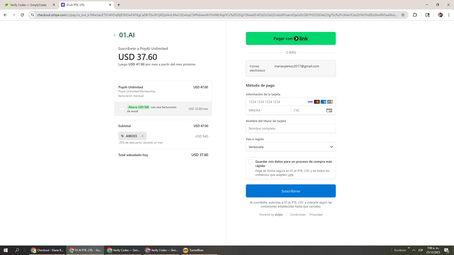Click the address bar URL
This screenshot has width=454, height=255.
[x=217, y=15]
